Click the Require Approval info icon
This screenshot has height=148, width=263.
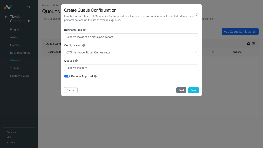click(x=95, y=76)
